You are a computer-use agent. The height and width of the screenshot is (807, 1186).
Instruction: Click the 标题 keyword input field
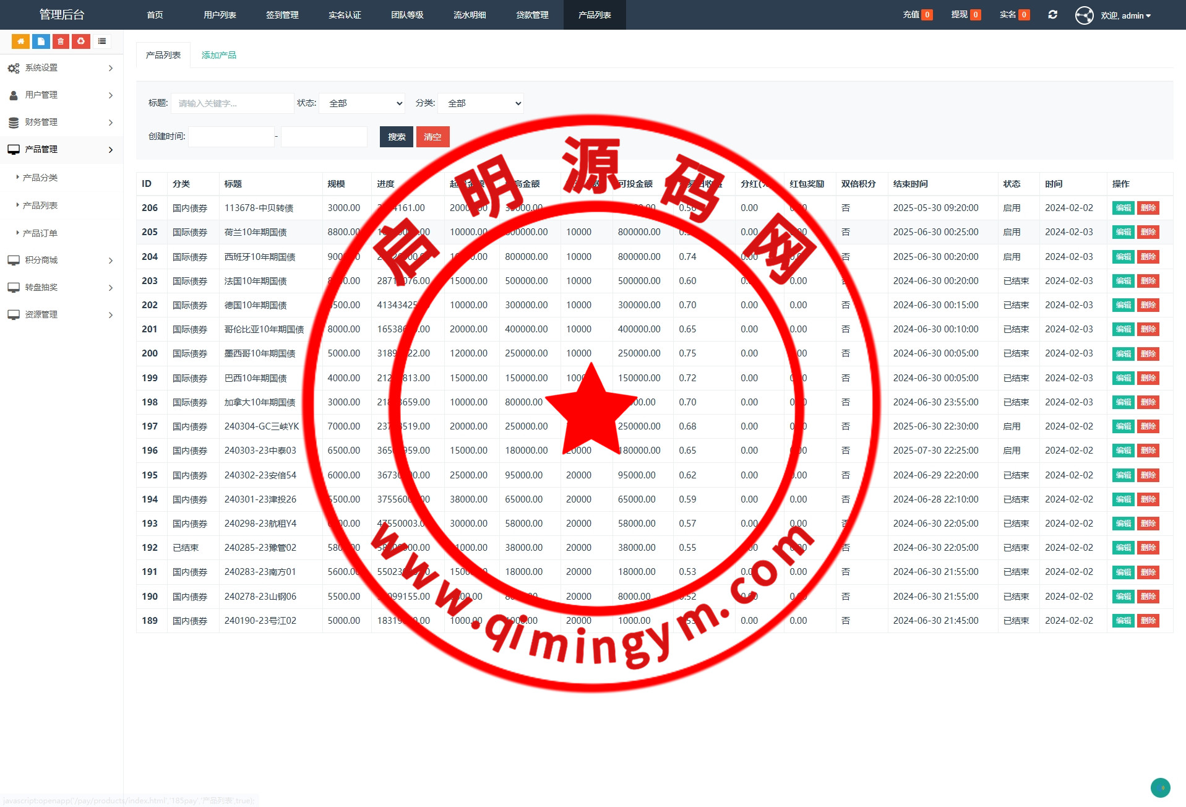(232, 103)
